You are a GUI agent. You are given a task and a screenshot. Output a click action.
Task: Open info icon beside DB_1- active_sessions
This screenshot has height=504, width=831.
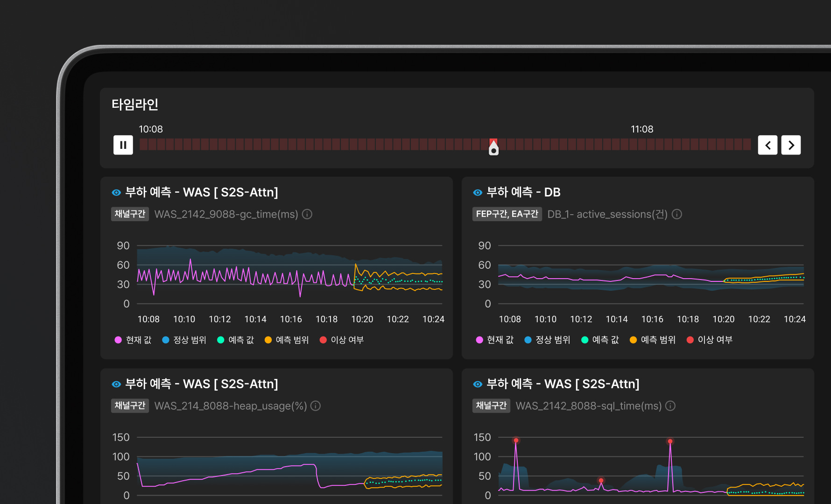click(x=676, y=214)
